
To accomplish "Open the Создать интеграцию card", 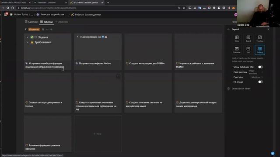I will point(148,51).
